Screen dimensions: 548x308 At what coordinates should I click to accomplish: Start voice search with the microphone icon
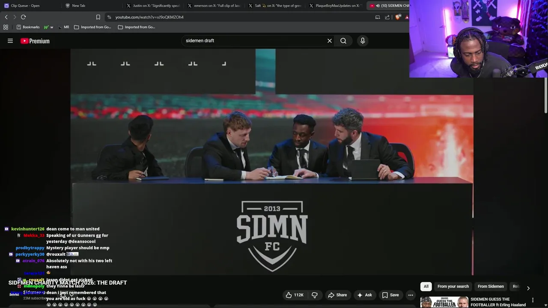(363, 41)
